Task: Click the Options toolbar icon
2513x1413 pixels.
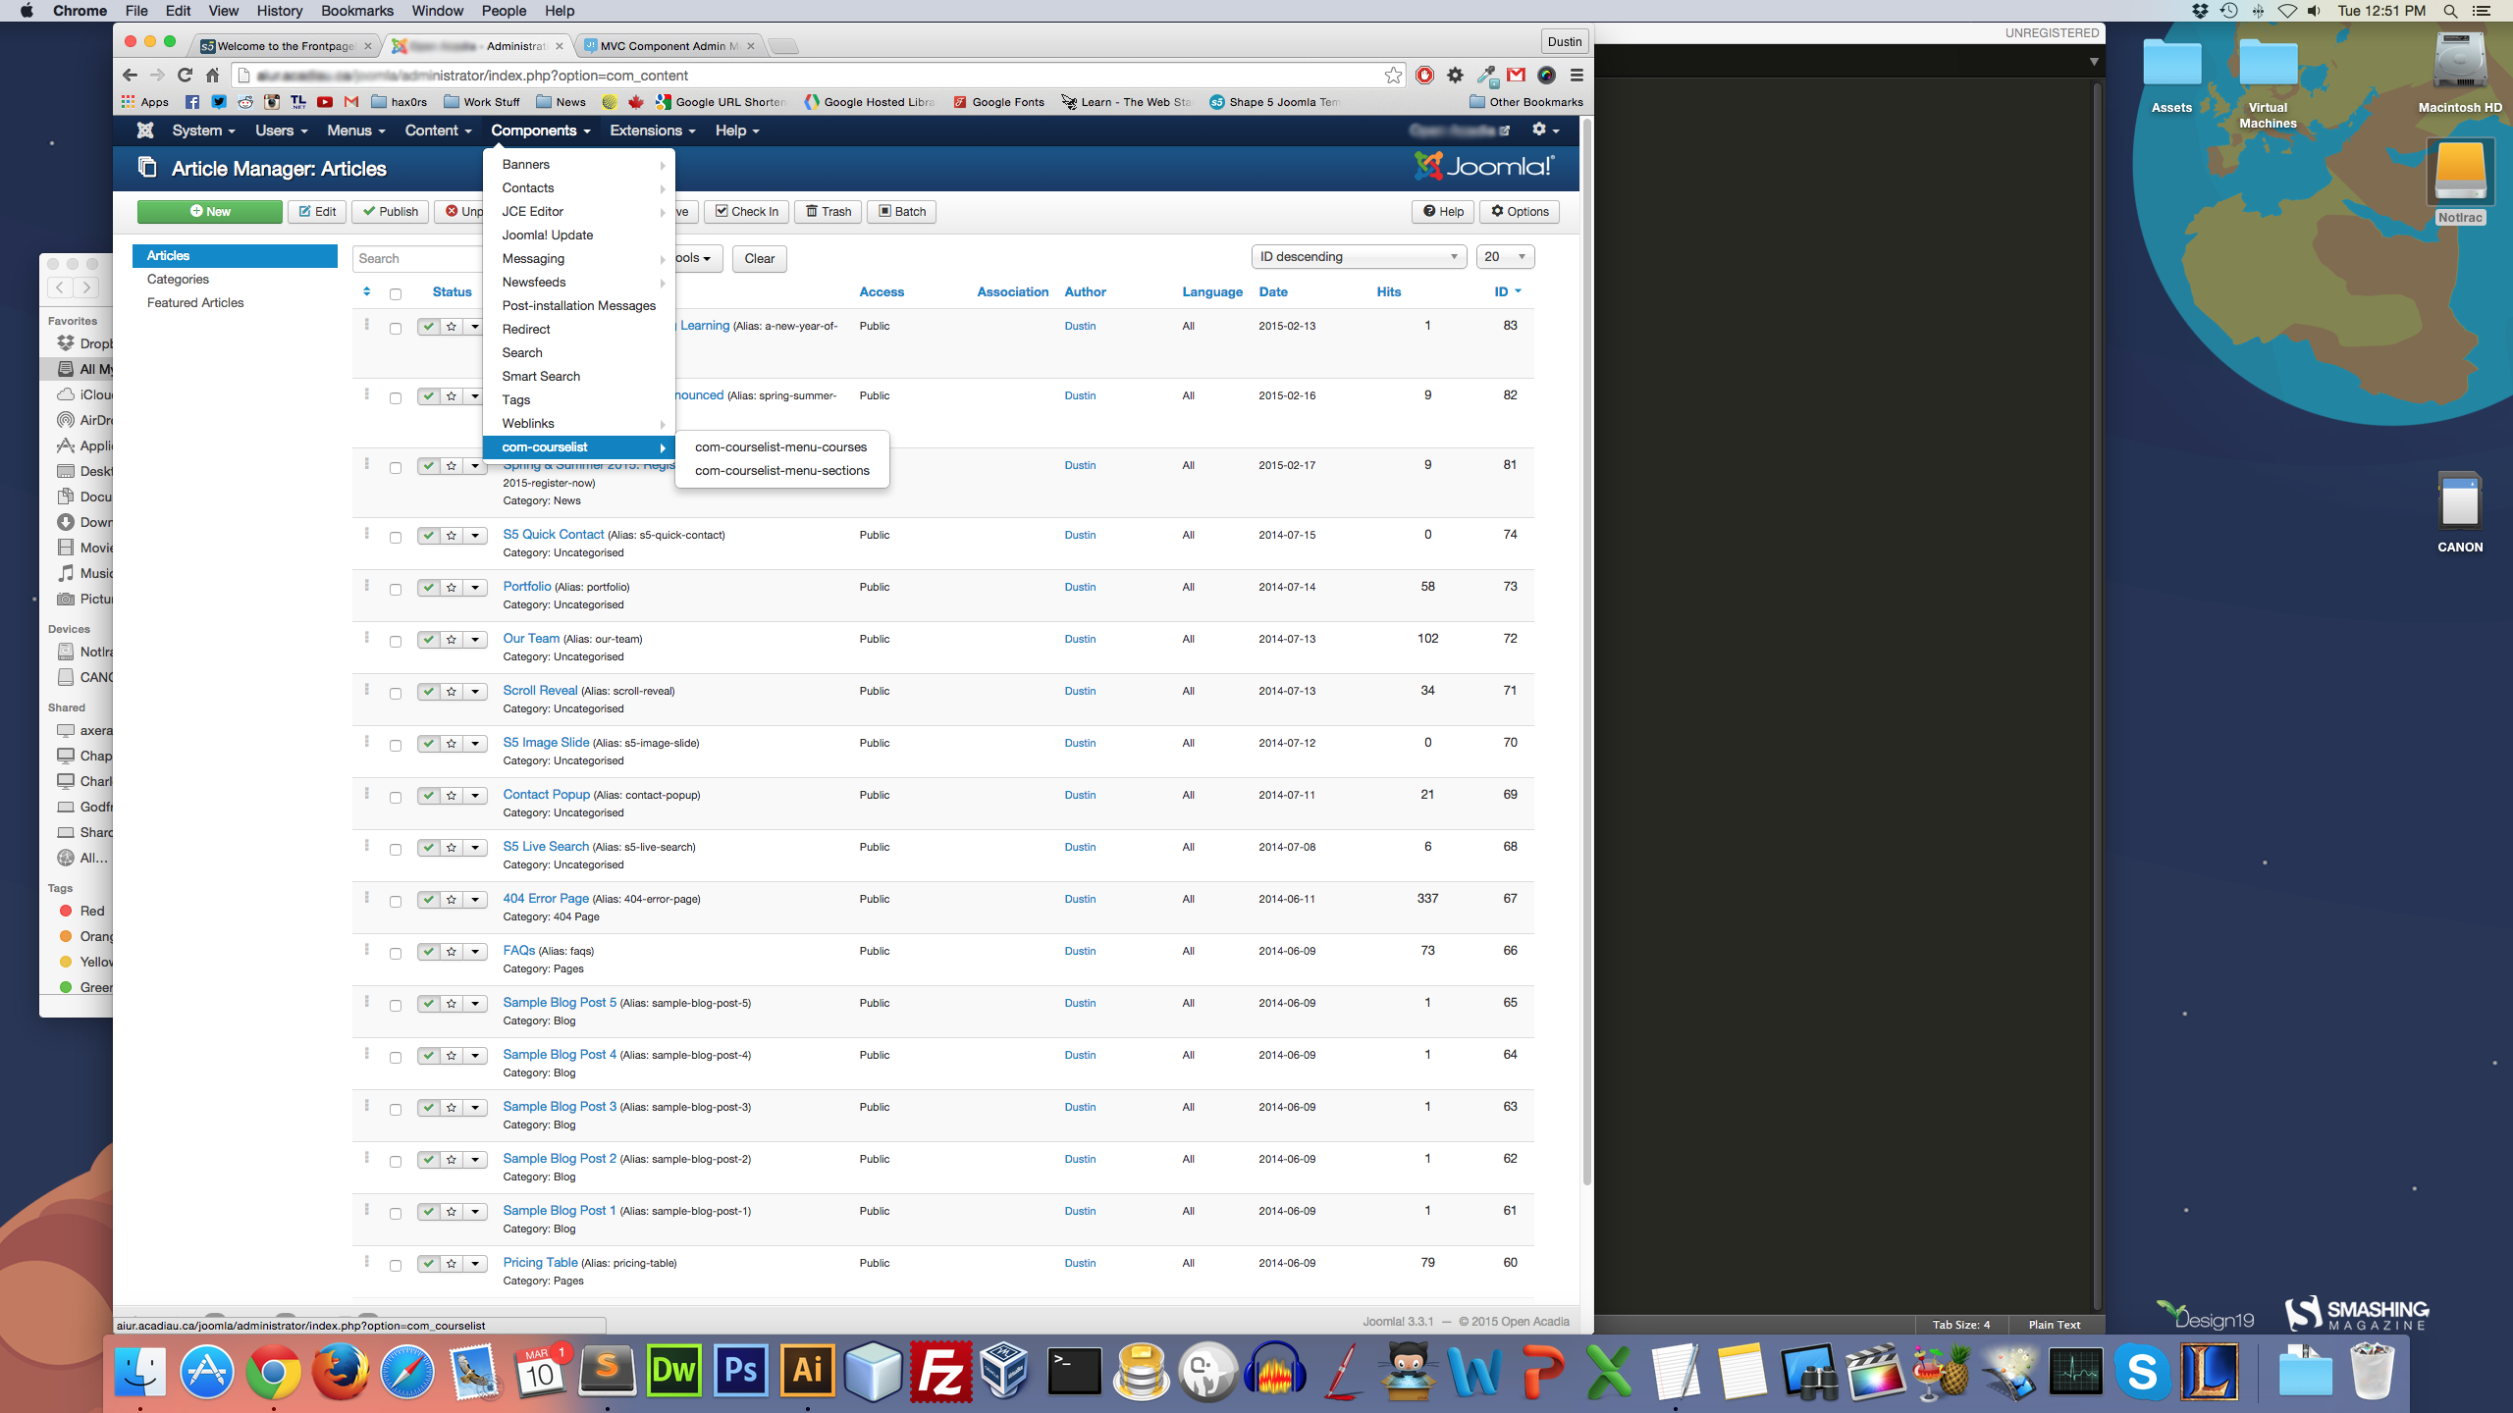Action: (1516, 211)
